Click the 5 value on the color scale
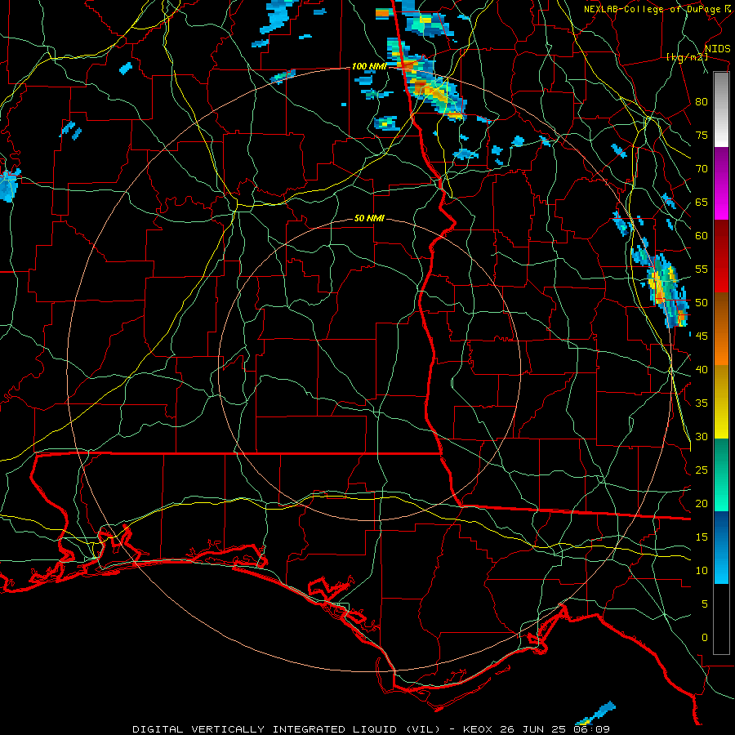 [x=705, y=604]
